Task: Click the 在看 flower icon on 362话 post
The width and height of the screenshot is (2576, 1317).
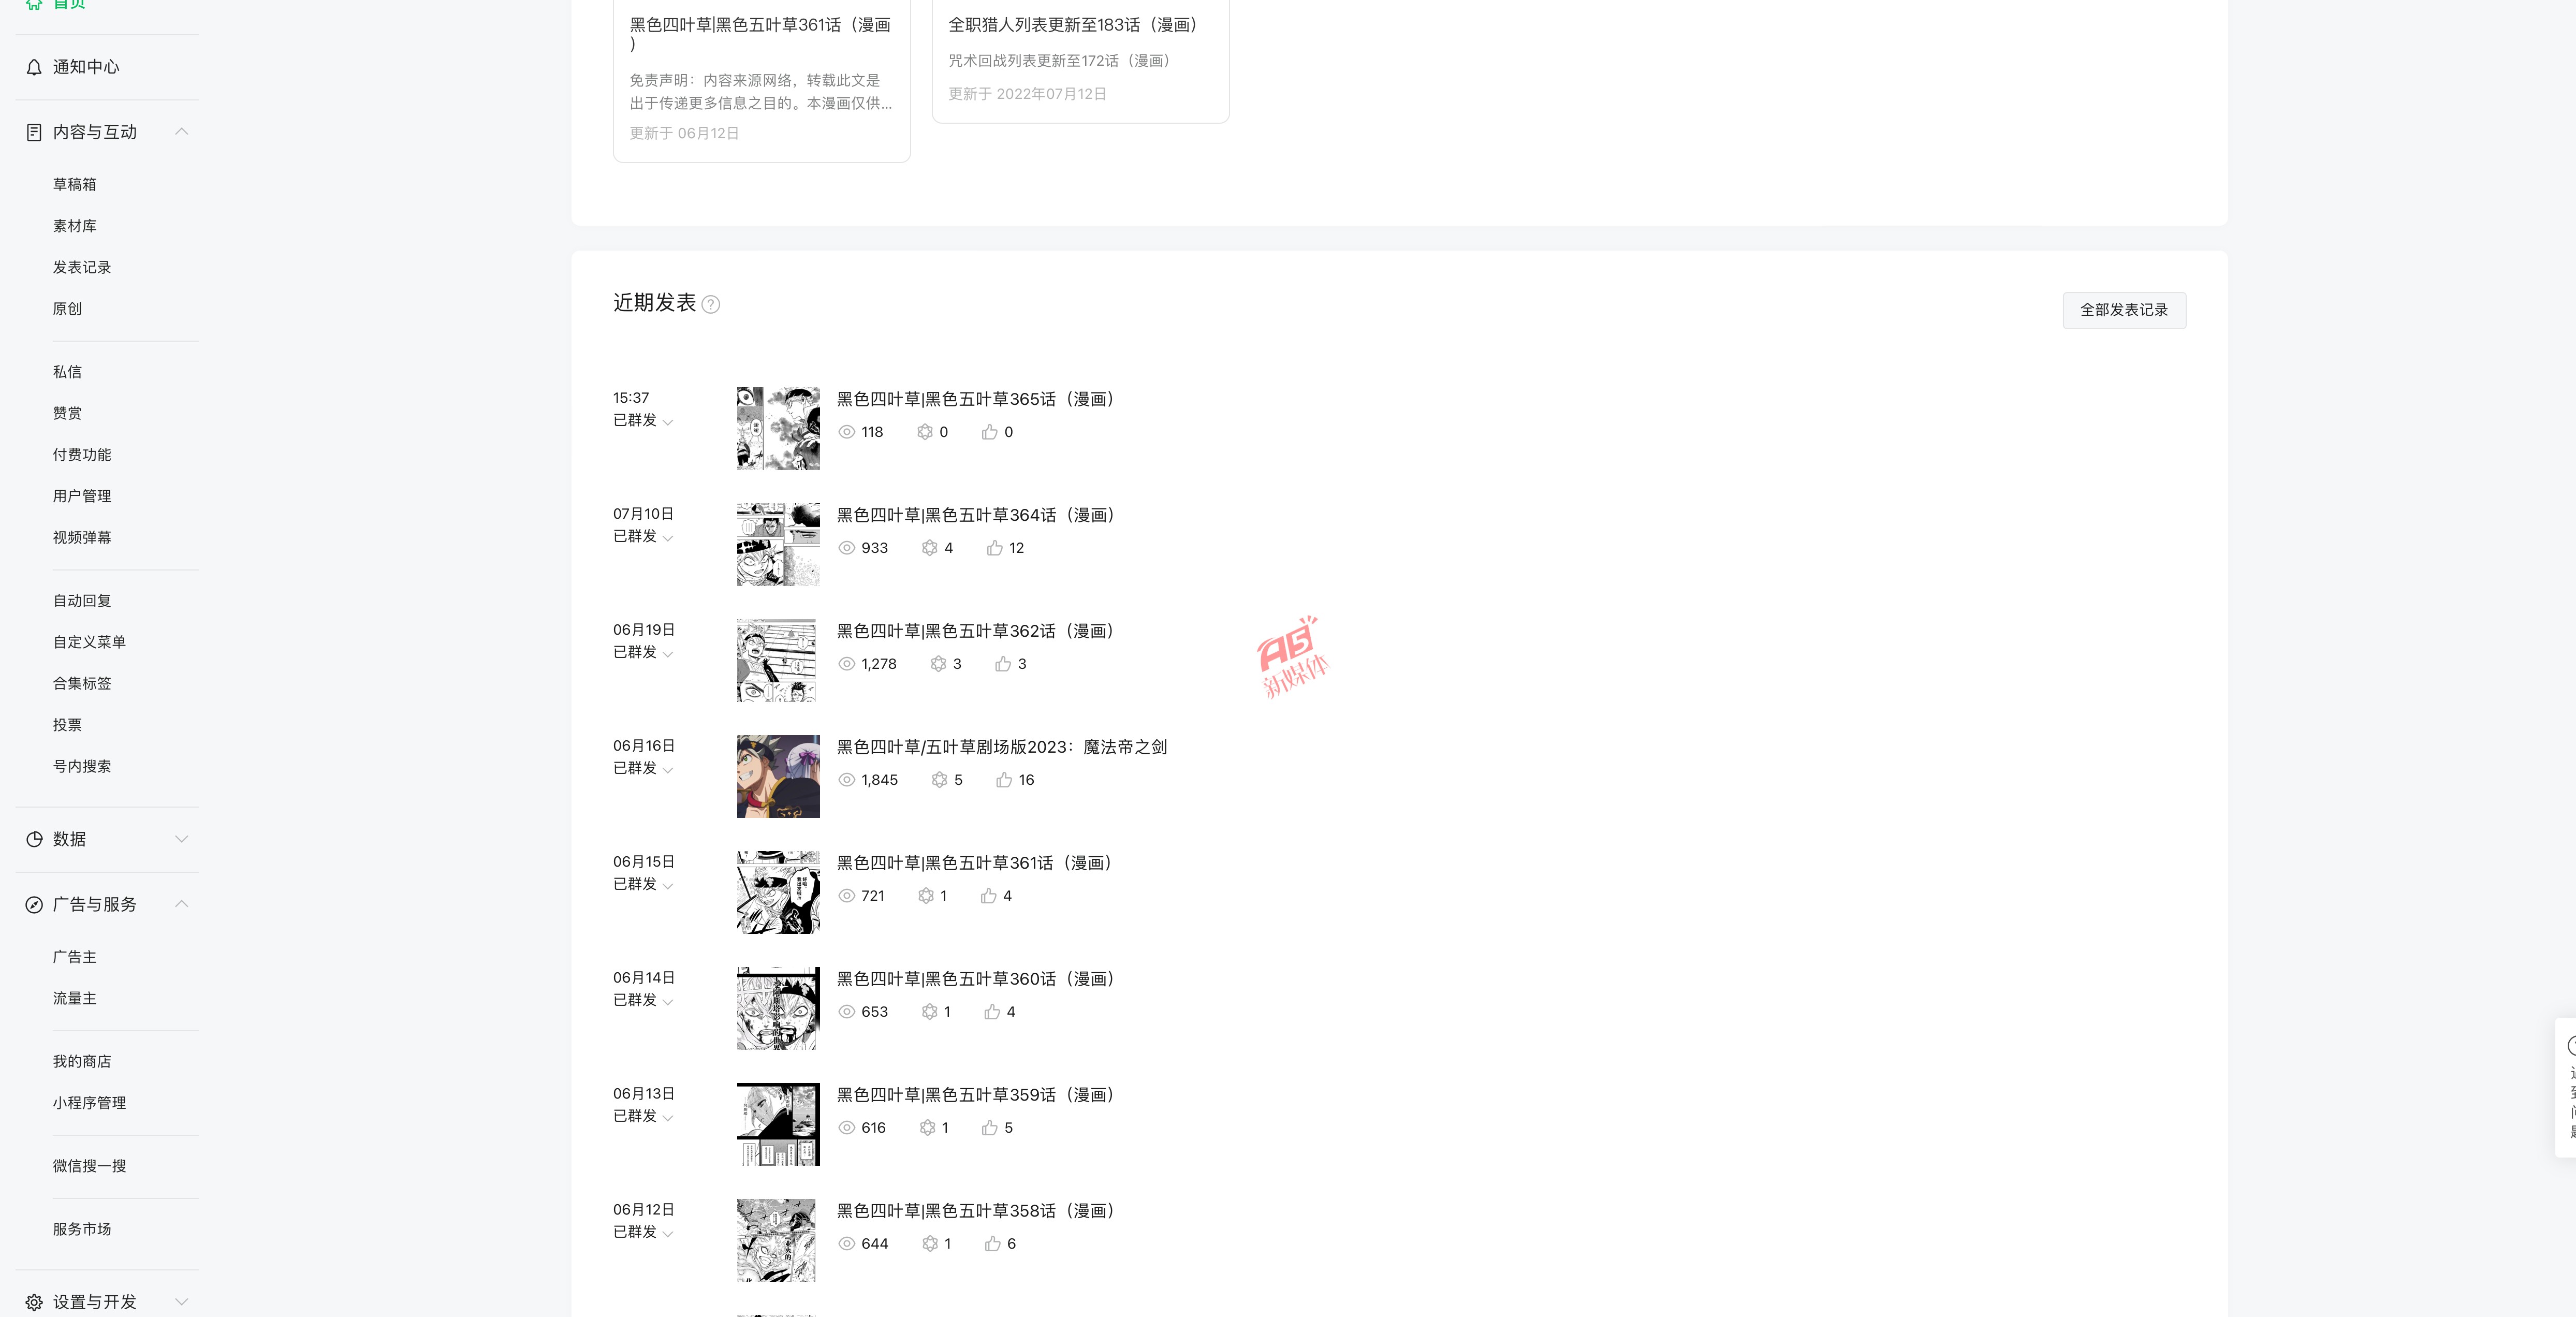Action: click(x=938, y=664)
